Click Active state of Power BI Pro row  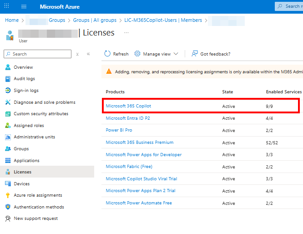(x=228, y=131)
